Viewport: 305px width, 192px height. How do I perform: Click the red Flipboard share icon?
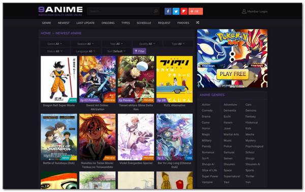point(184,11)
